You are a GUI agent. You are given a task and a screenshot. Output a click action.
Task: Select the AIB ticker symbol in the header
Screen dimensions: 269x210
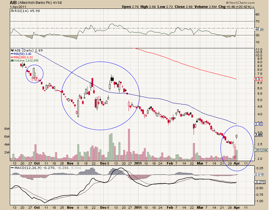tap(13, 3)
